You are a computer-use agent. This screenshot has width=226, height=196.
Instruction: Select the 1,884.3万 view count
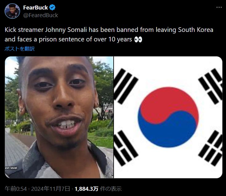[87, 189]
